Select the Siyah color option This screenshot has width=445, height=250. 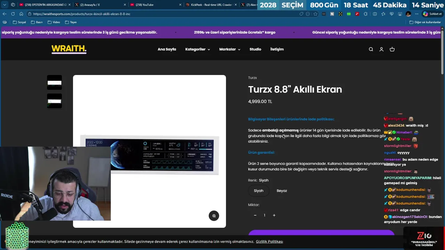259,191
